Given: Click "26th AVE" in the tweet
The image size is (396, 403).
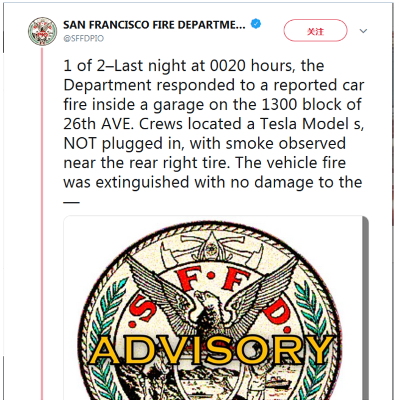Looking at the screenshot, I should [95, 124].
